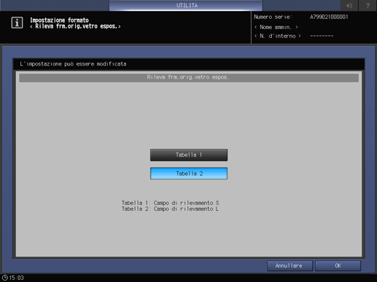377x282 pixels.
Task: Click the clock icon beside 15:03
Action: [x=4, y=278]
